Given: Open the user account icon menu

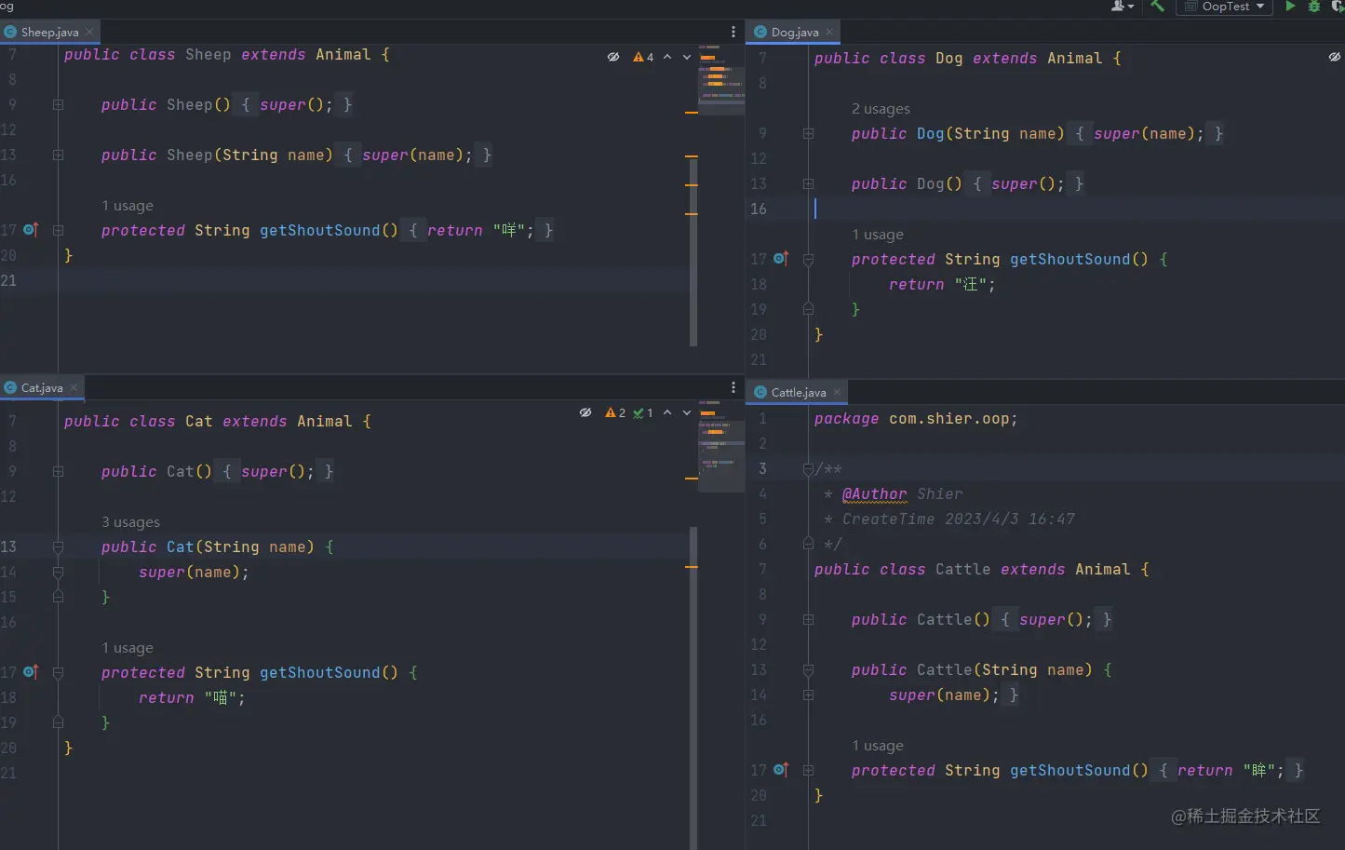Looking at the screenshot, I should coord(1123,6).
